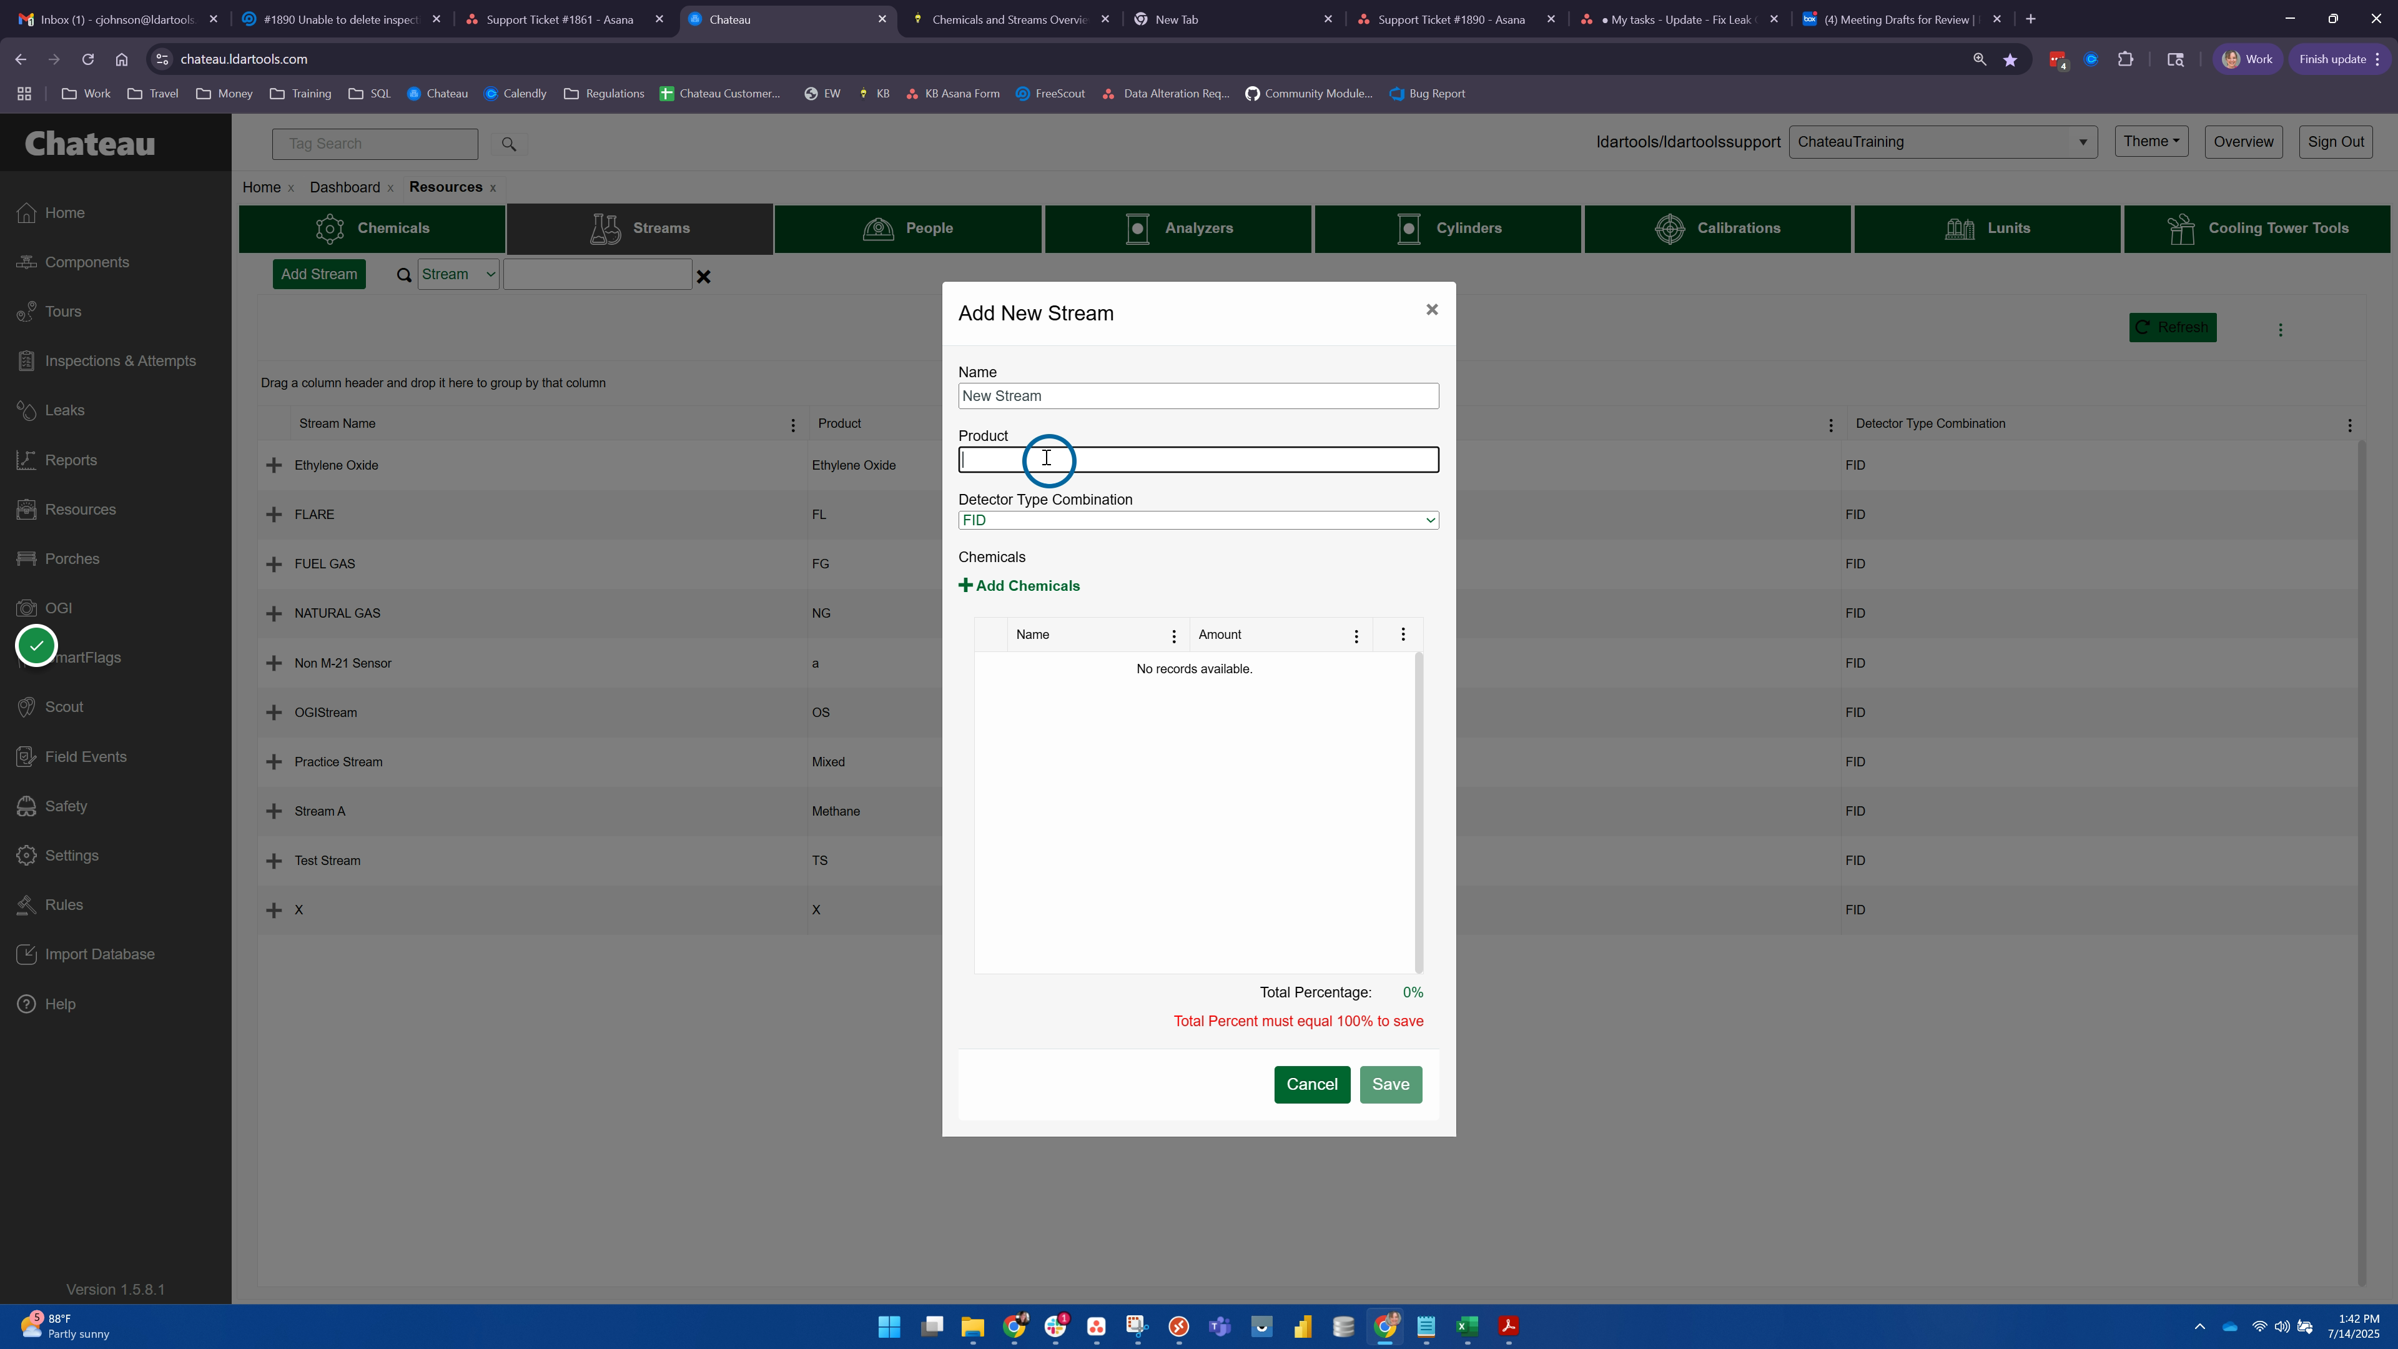Screen dimensions: 2398x1349
Task: Open File Explorer in the taskbar
Action: [973, 1327]
